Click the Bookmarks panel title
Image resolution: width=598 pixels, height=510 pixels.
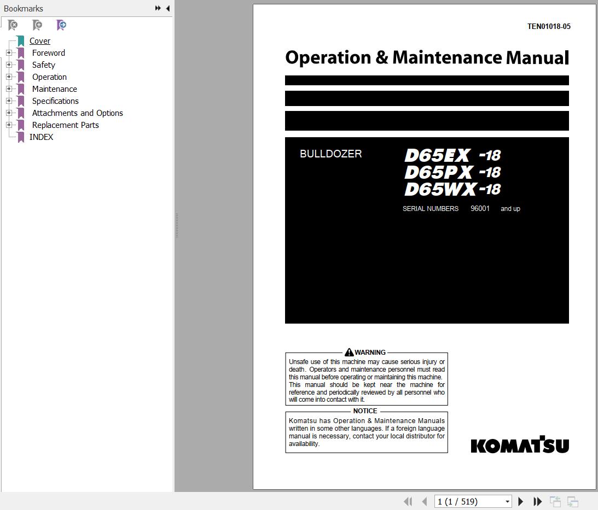click(24, 8)
